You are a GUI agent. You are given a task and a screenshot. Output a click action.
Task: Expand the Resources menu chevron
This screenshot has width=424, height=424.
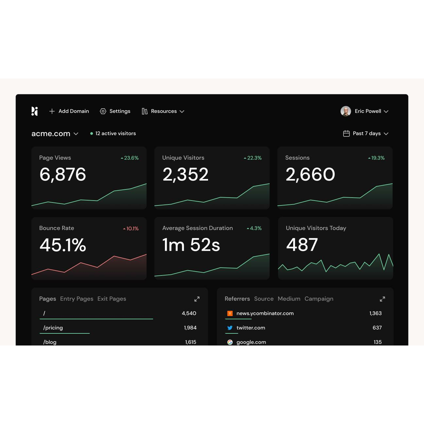pyautogui.click(x=182, y=112)
